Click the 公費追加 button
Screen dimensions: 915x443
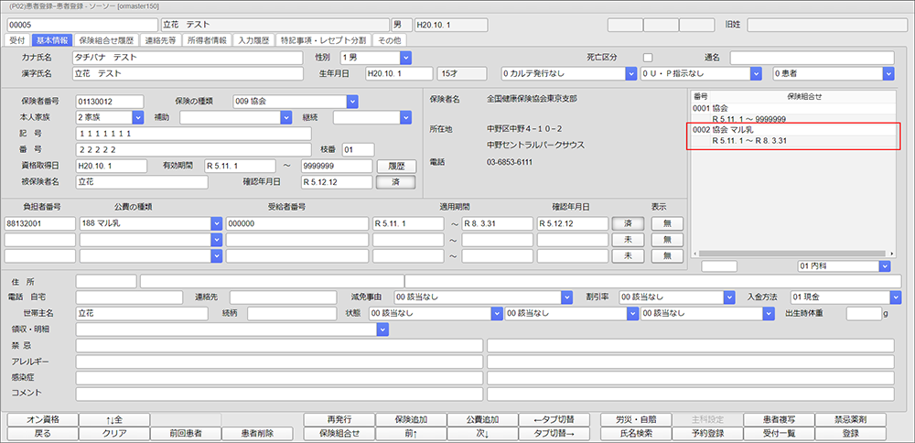[x=473, y=419]
